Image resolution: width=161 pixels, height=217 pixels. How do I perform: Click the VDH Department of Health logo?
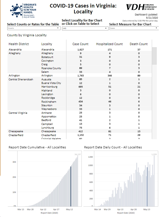tap(141, 7)
